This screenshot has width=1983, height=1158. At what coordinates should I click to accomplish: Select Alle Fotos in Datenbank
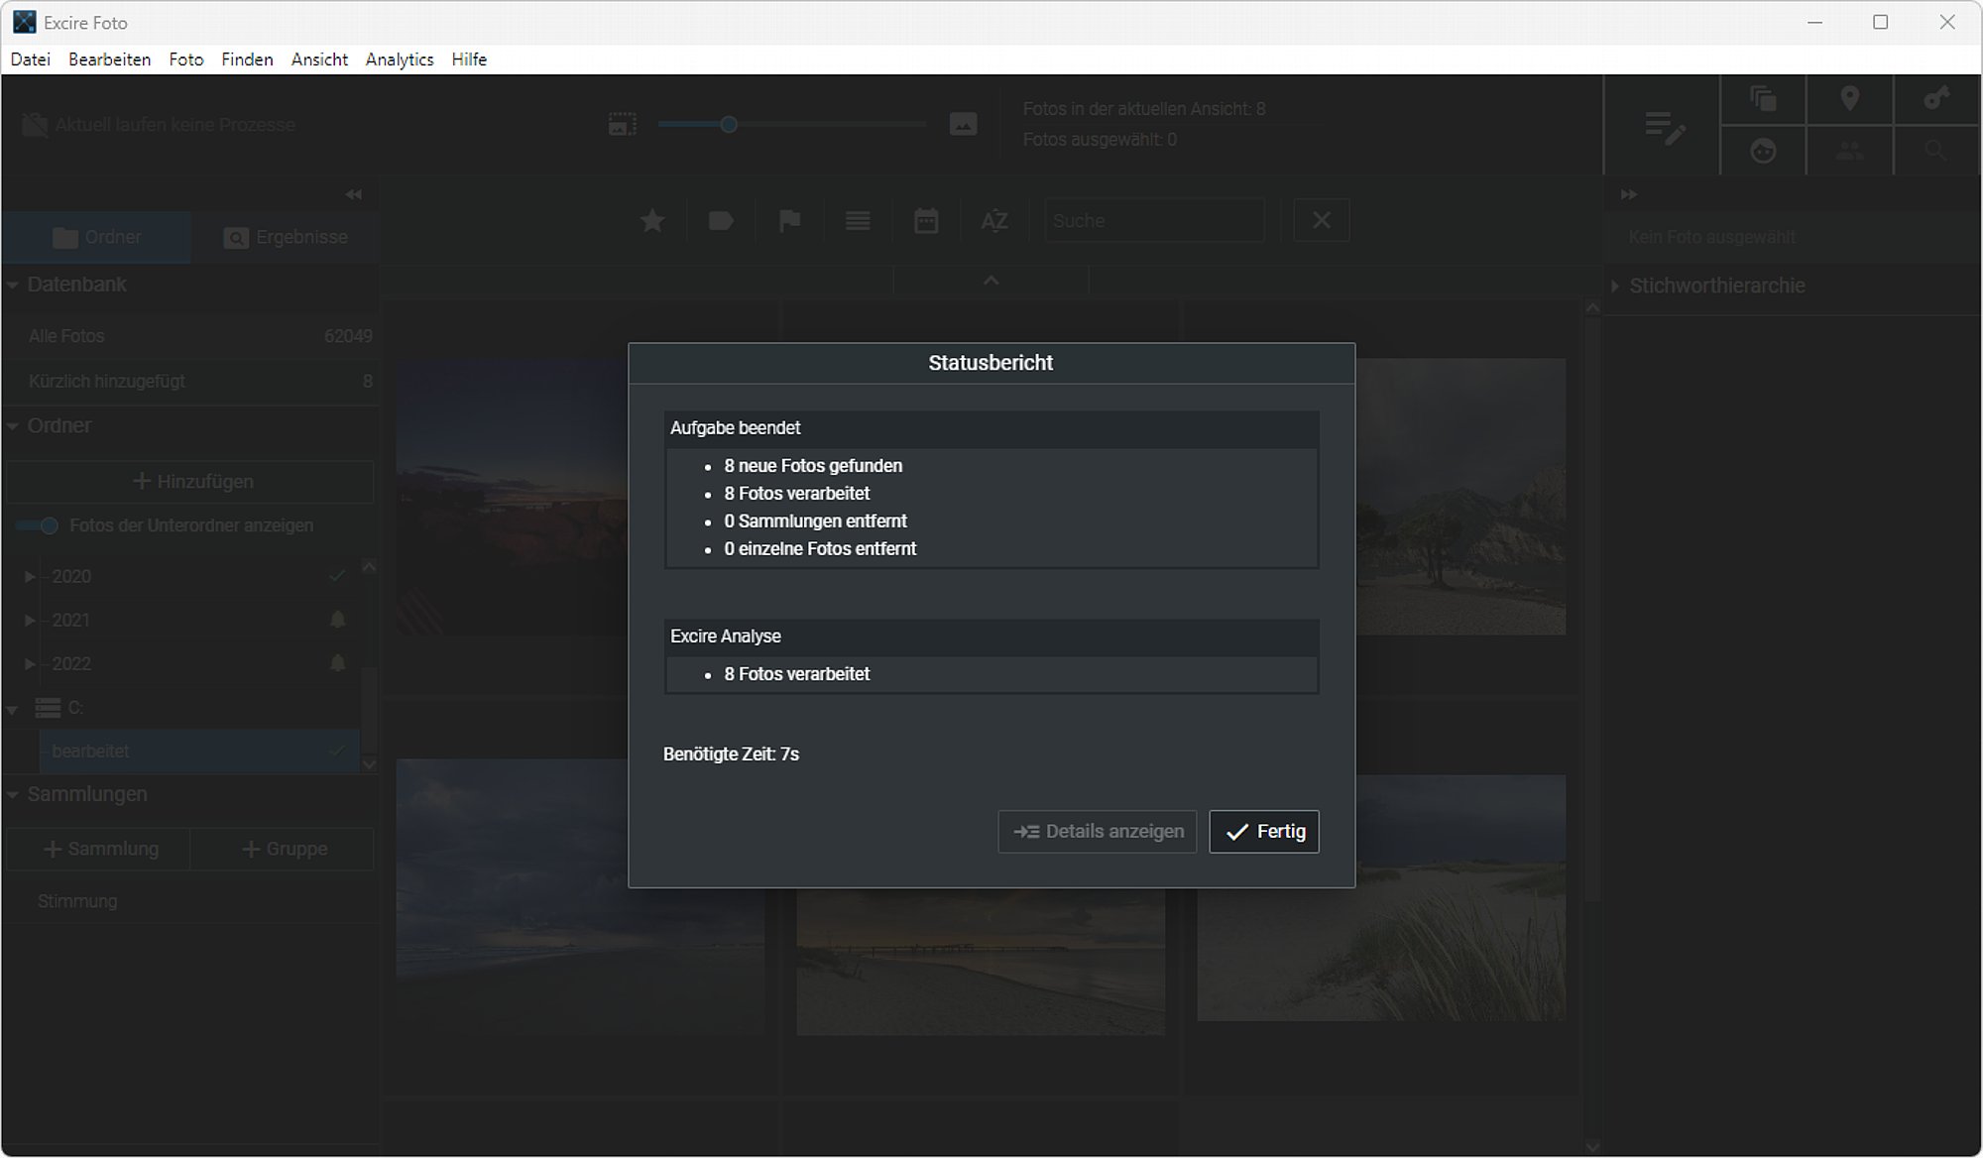click(190, 336)
